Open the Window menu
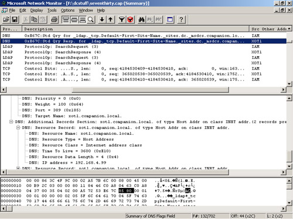 tap(86, 11)
